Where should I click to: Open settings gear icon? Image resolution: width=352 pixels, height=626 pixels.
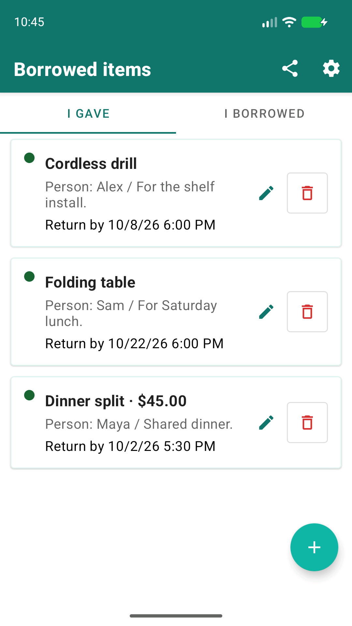pyautogui.click(x=331, y=68)
